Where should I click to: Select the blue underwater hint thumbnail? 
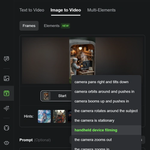[x=44, y=116]
